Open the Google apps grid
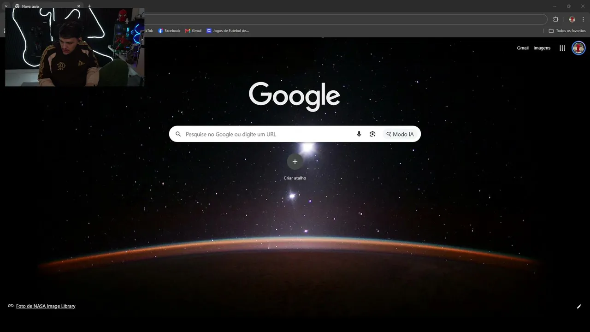This screenshot has height=332, width=590. [x=562, y=48]
